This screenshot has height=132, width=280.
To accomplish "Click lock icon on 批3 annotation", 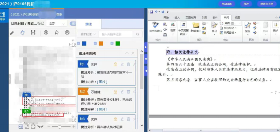I will 115,119.
